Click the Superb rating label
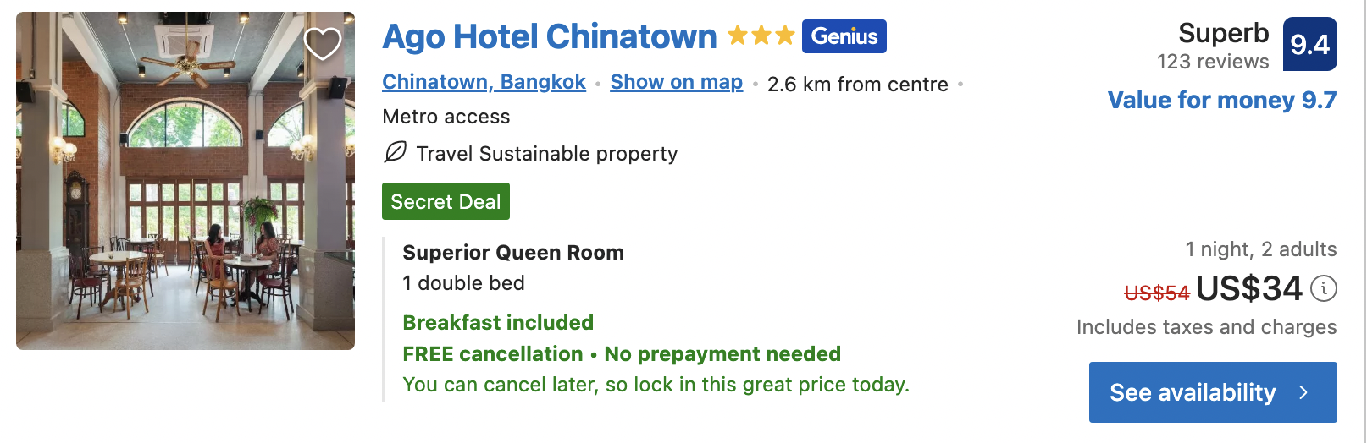 pyautogui.click(x=1223, y=33)
